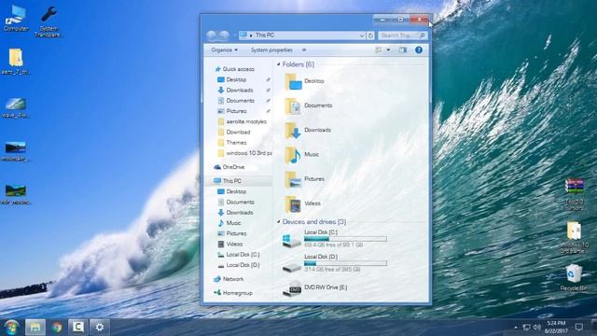Collapse the Devices and drives (3) group
This screenshot has width=597, height=336.
coord(279,222)
